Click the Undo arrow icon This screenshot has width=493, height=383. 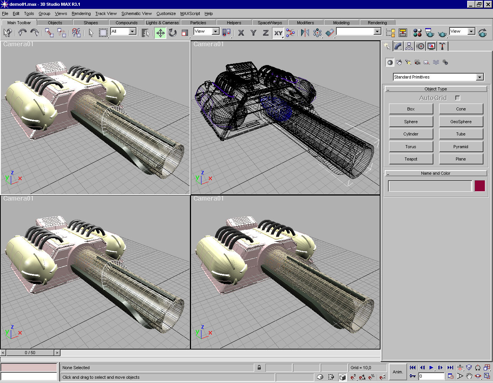(22, 33)
